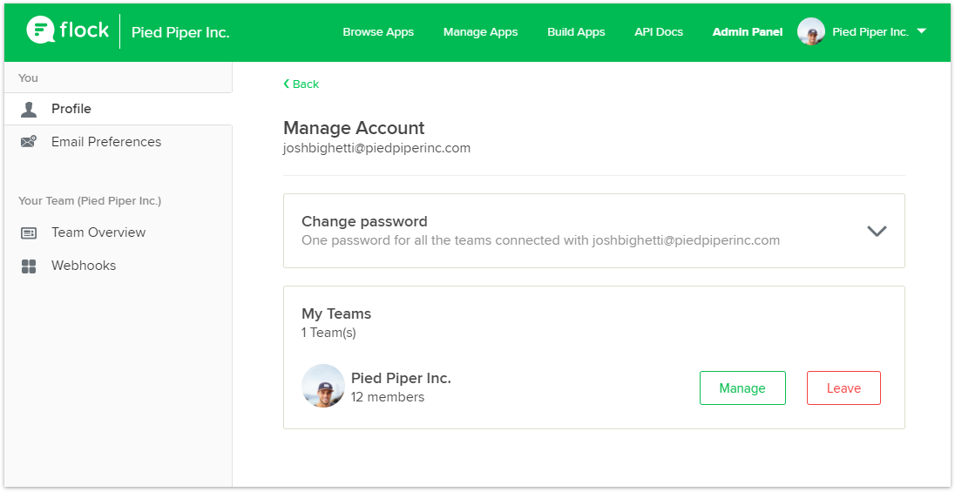Screen dimensions: 955x492
Task: Click the Flock logo icon
Action: 41,30
